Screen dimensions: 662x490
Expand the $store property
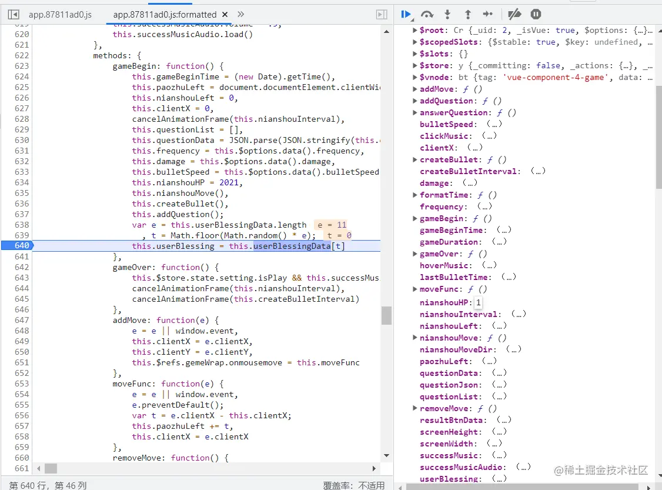click(415, 65)
